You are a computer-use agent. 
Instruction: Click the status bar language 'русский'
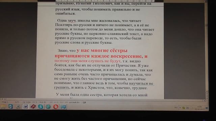74,102
